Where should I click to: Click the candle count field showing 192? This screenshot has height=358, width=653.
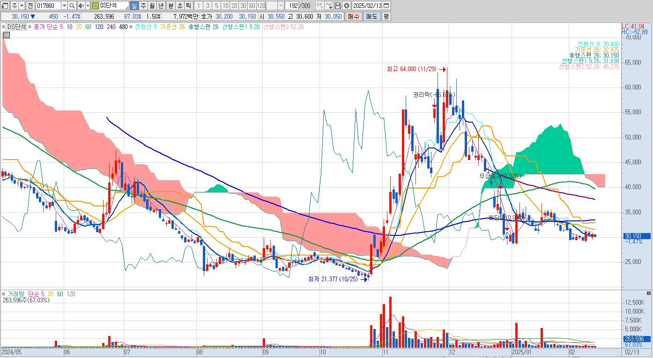point(291,6)
